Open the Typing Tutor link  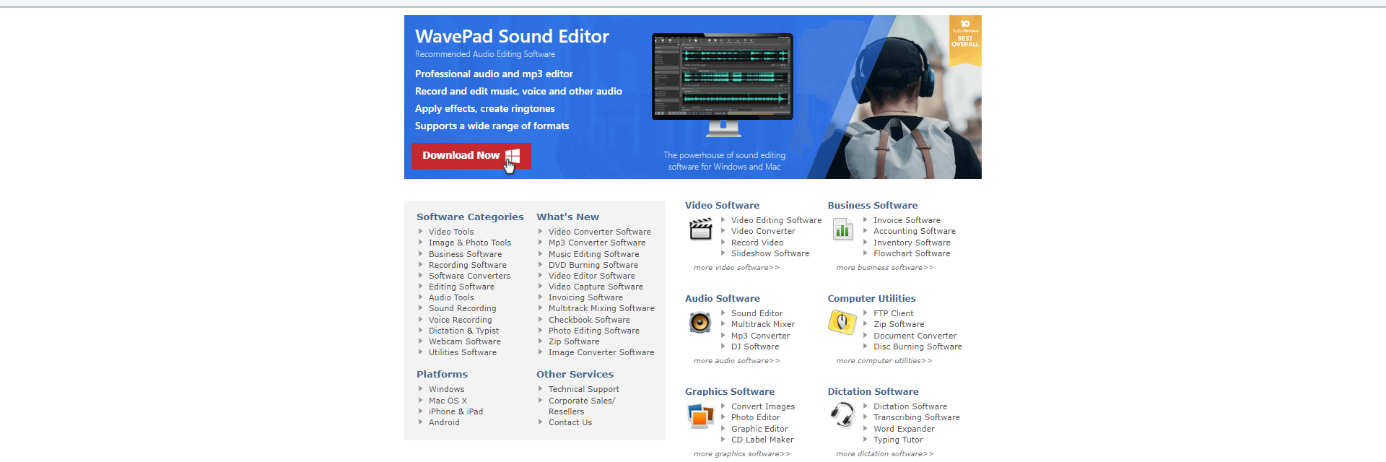[x=898, y=440]
